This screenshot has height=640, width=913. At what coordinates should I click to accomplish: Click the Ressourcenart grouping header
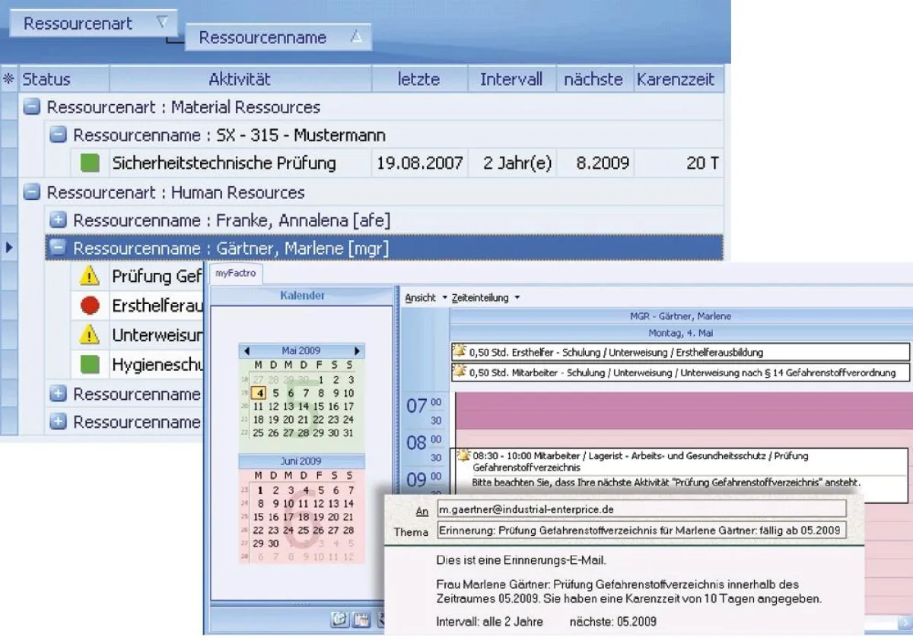(93, 24)
